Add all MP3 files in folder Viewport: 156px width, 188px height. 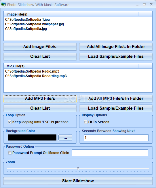[x=116, y=98]
